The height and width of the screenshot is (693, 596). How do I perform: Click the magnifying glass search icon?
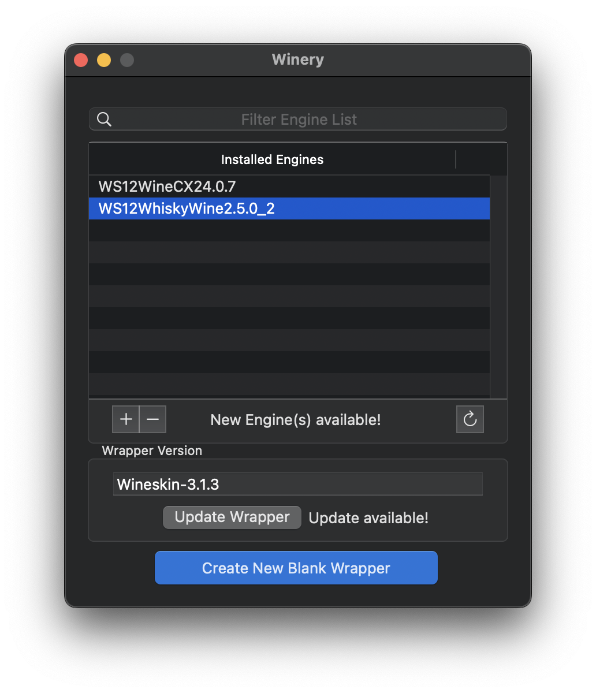click(x=105, y=120)
